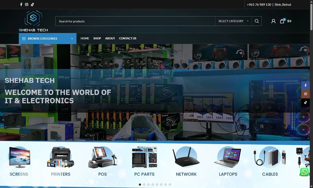Click the PC Parts label link

coord(144,174)
